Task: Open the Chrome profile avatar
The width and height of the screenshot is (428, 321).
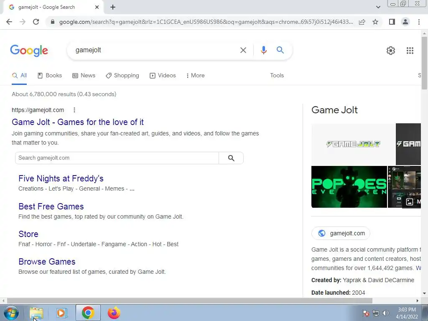Action: 405,22
